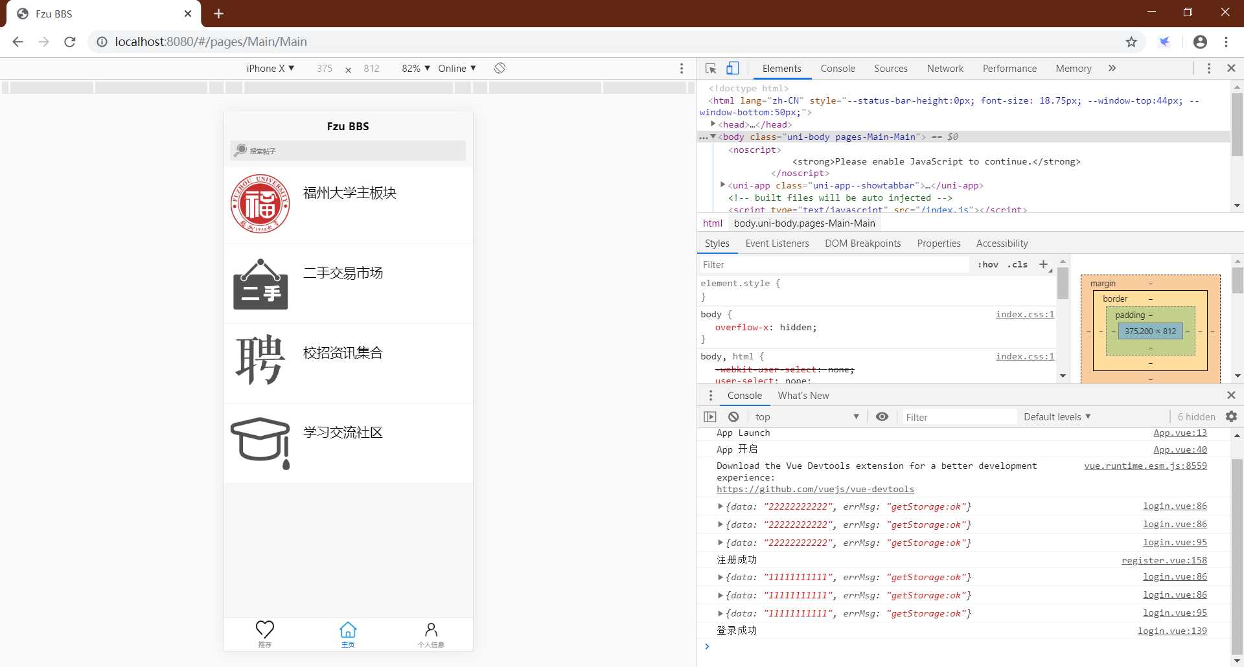Close the DevTools panel
Image resolution: width=1244 pixels, height=667 pixels.
coord(1231,68)
